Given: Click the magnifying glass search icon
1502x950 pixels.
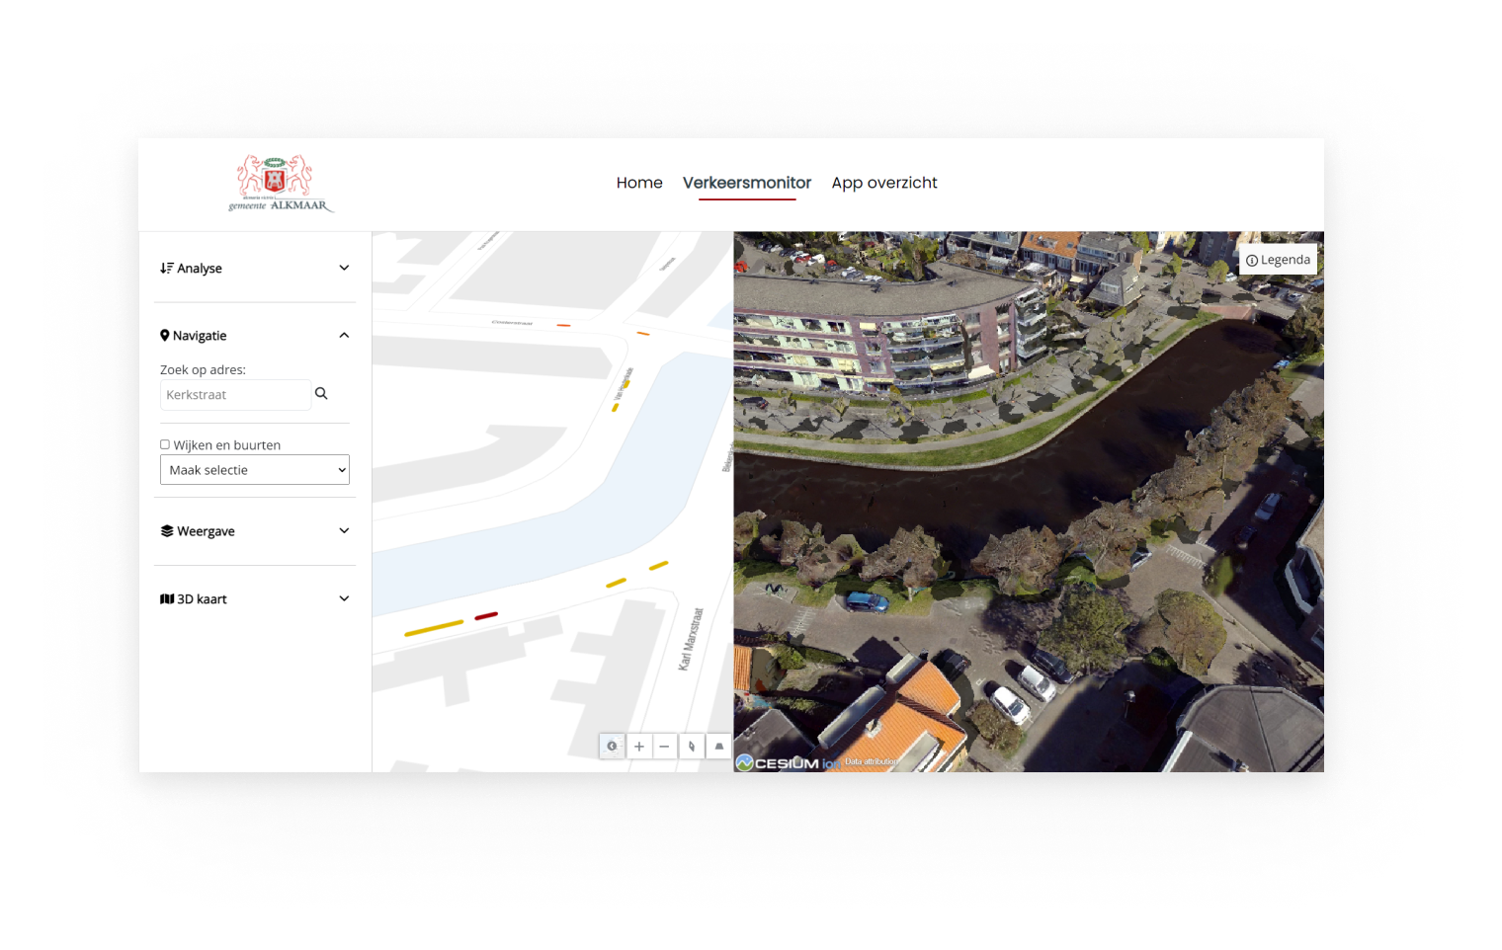Looking at the screenshot, I should [x=321, y=393].
